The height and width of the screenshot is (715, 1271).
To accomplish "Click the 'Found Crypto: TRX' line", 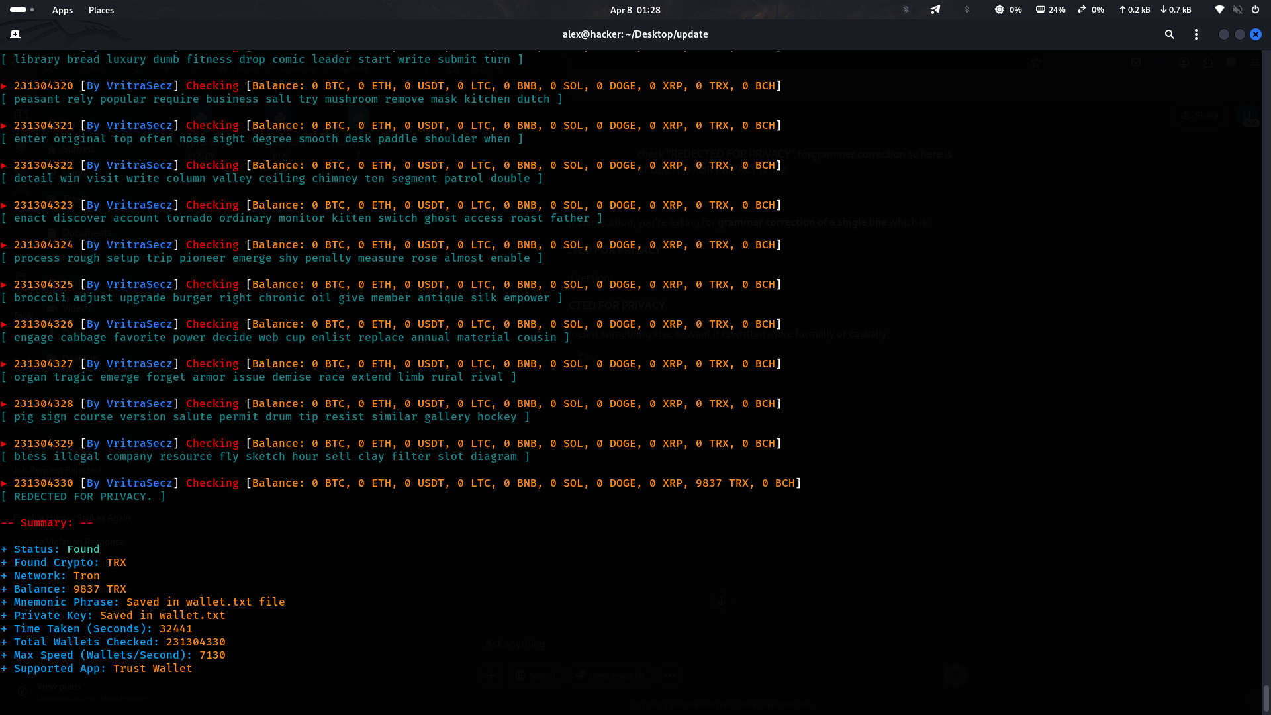I will point(64,563).
